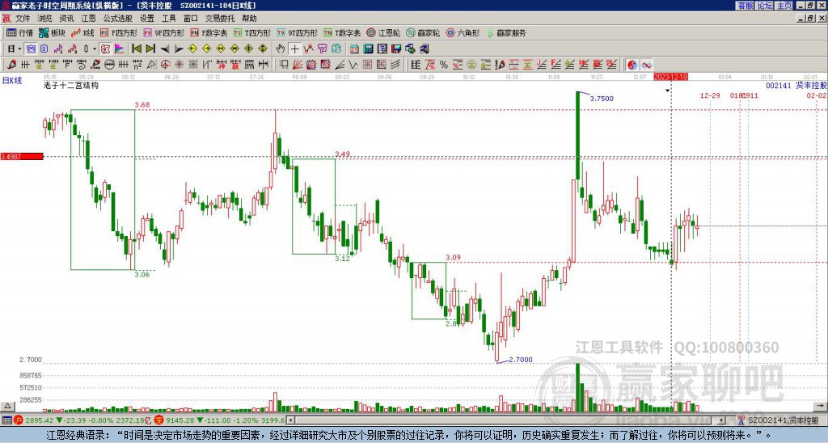Screen dimensions: 828x443
Task: Expand volume panel with triangle button
Action: click(6, 406)
